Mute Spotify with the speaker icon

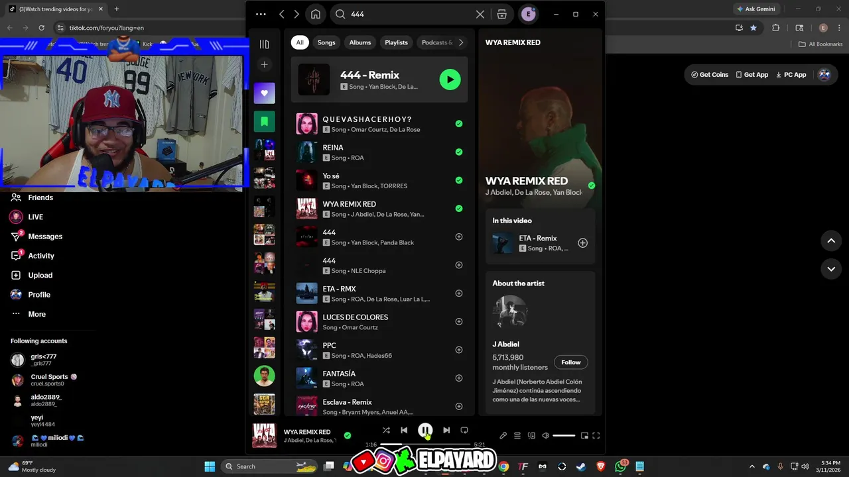coord(545,435)
